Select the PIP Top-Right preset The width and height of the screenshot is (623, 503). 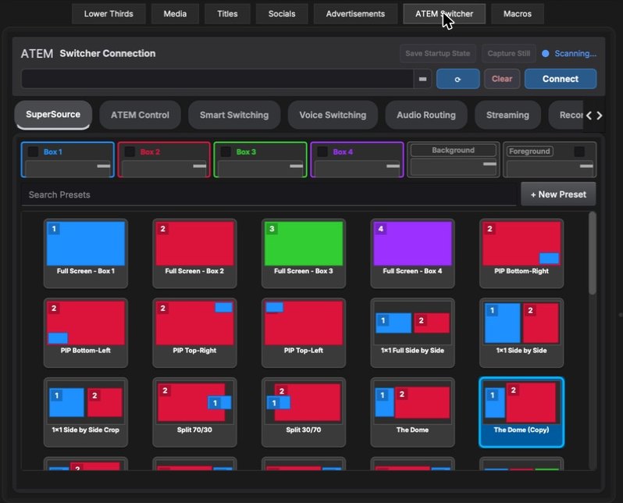pos(194,333)
